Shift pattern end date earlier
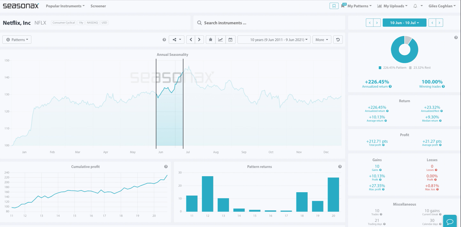Image resolution: width=461 pixels, height=227 pixels. (x=432, y=23)
